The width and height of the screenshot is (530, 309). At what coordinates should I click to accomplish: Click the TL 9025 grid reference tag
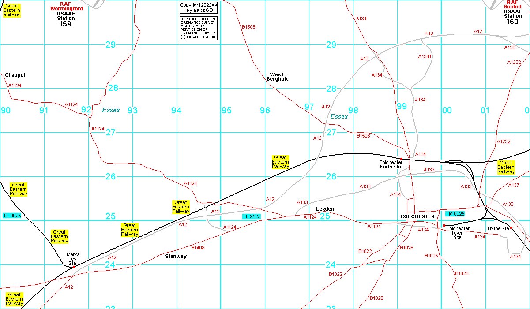coord(12,216)
